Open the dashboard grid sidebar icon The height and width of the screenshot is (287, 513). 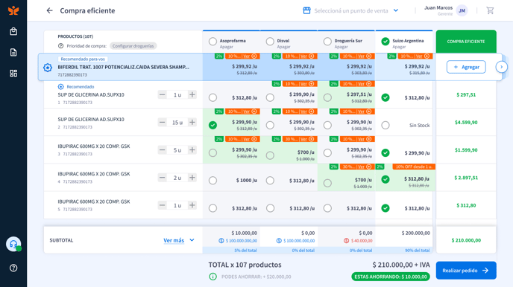click(x=13, y=73)
